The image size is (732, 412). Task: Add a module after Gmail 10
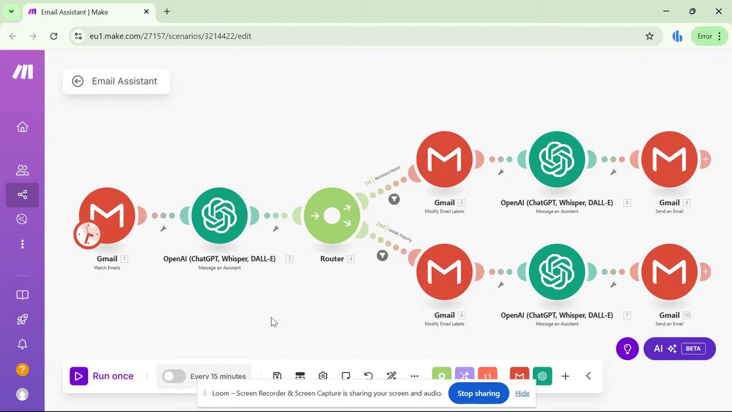tap(706, 272)
